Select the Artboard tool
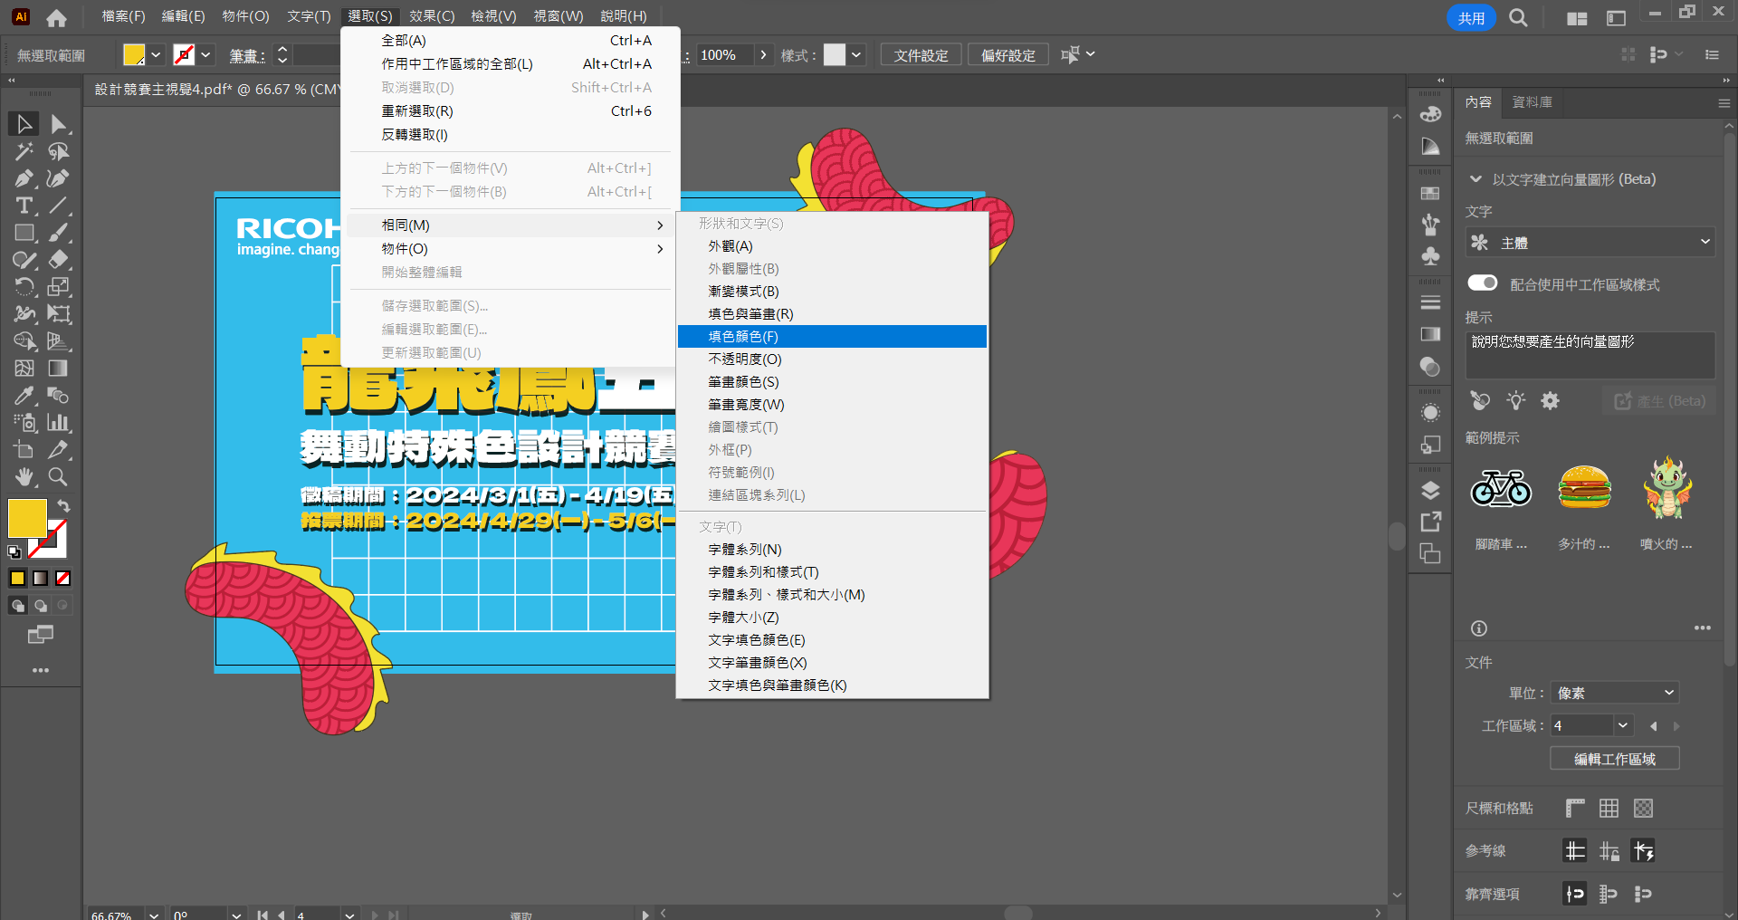The width and height of the screenshot is (1738, 920). coord(24,450)
